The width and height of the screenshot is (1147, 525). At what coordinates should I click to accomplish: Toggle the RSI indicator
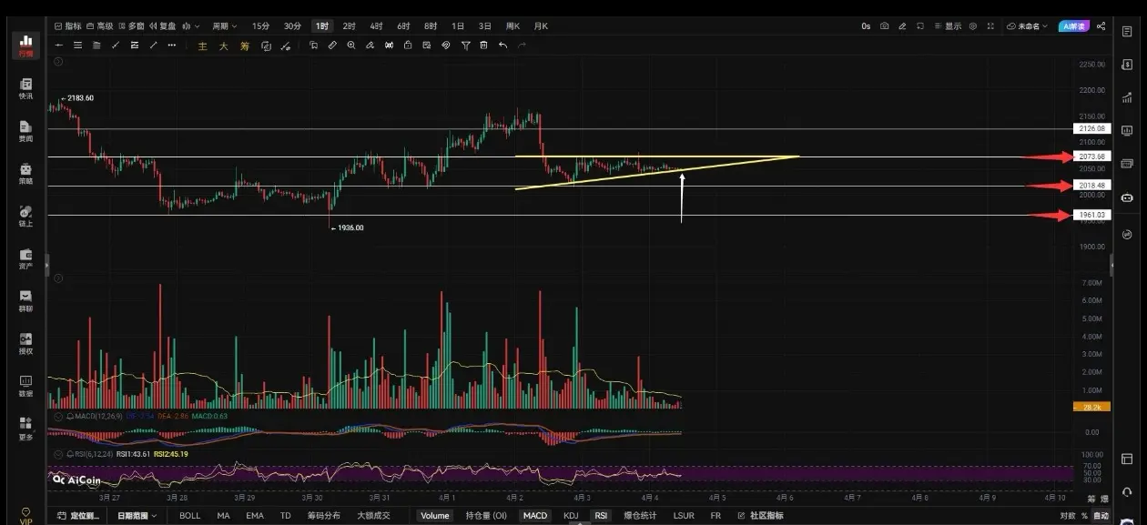601,515
